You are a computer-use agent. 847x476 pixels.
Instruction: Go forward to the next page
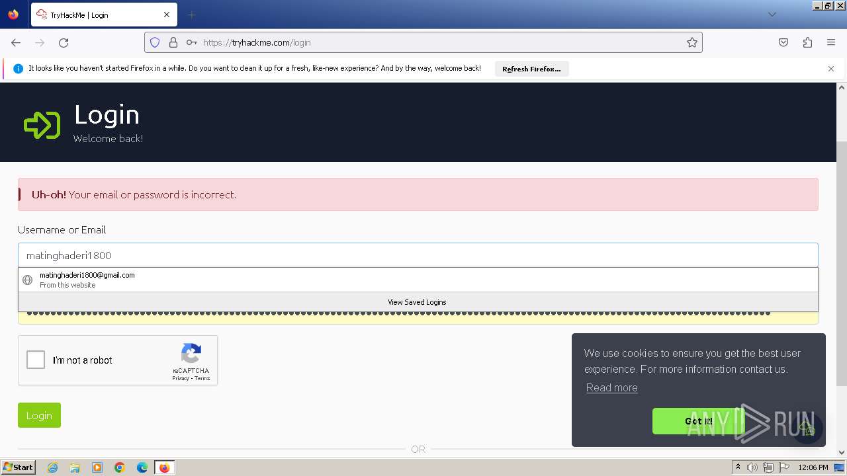coord(40,42)
